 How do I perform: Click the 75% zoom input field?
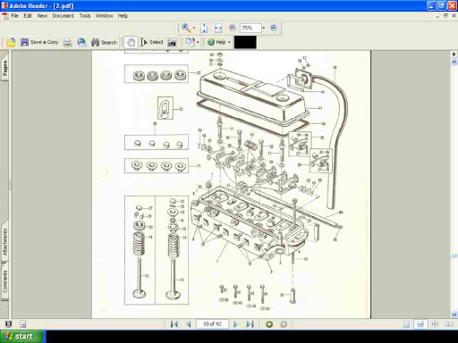coord(250,28)
